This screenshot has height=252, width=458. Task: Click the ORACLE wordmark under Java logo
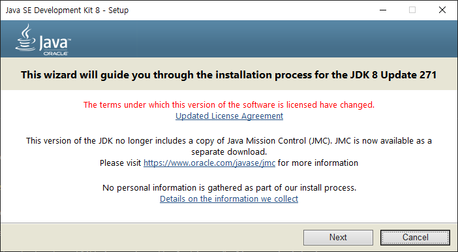(56, 54)
